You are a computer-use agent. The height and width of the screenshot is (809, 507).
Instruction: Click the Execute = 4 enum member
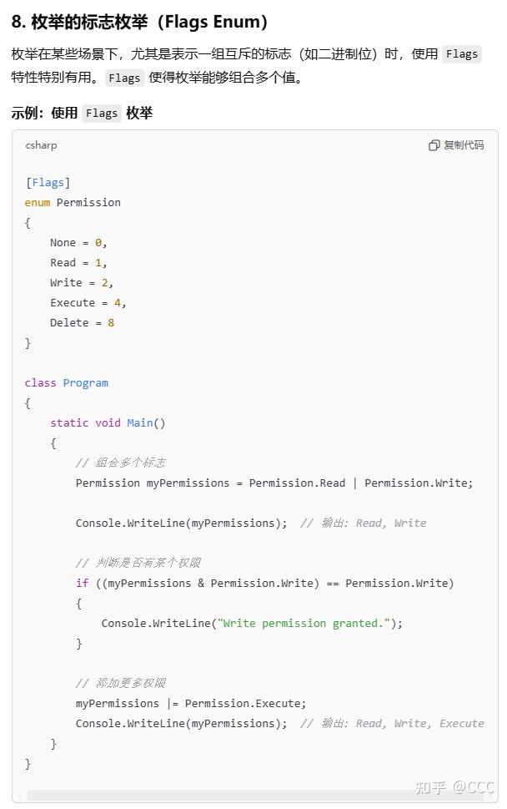88,302
